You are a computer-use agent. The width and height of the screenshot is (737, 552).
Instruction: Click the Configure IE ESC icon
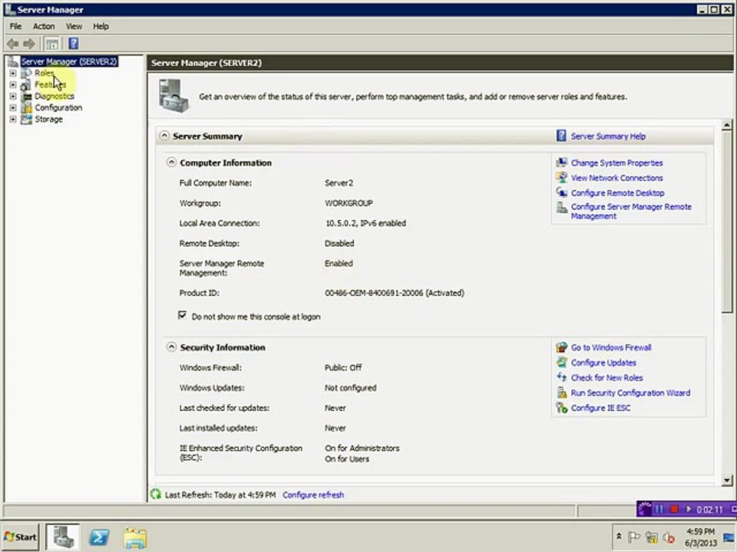[x=562, y=407]
